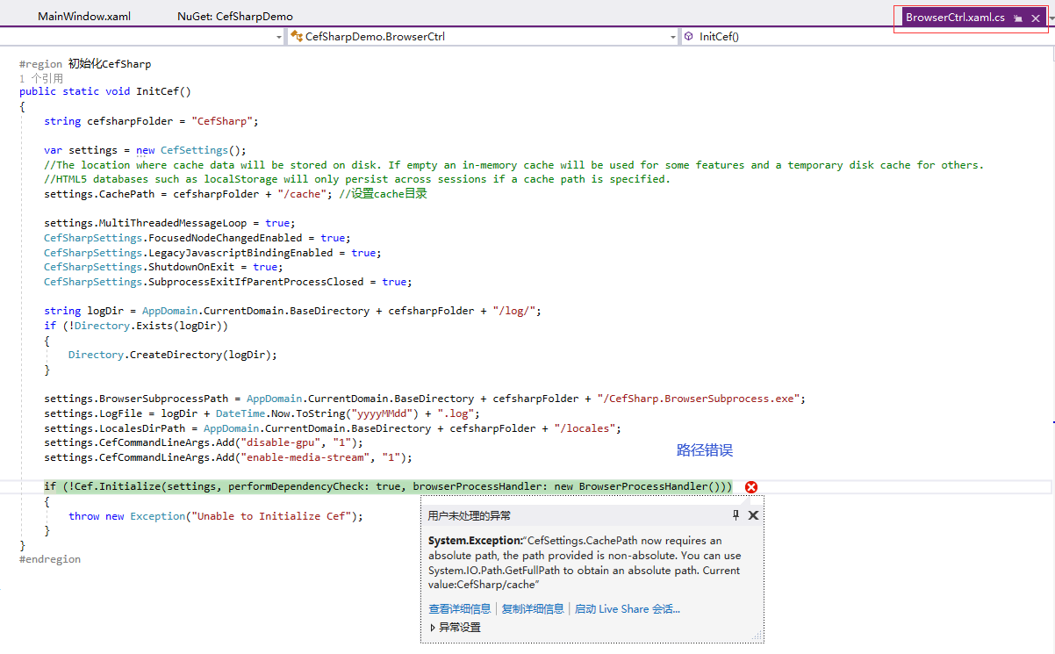Click the red exception error icon
Image resolution: width=1055 pixels, height=654 pixels.
click(751, 487)
